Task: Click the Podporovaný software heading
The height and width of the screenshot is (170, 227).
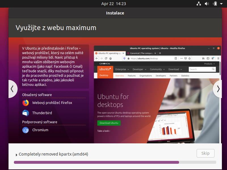Action: (x=40, y=122)
